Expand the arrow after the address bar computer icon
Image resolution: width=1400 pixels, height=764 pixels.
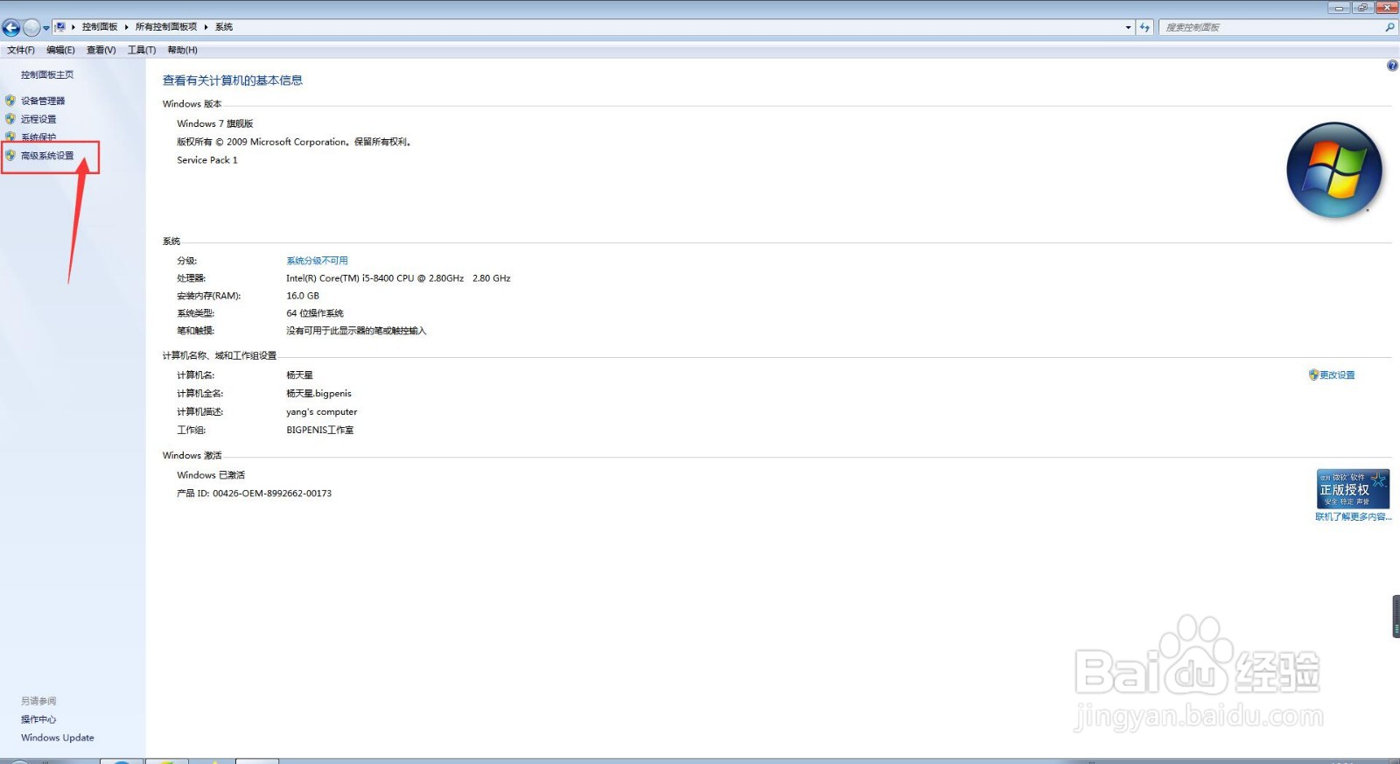pos(73,27)
